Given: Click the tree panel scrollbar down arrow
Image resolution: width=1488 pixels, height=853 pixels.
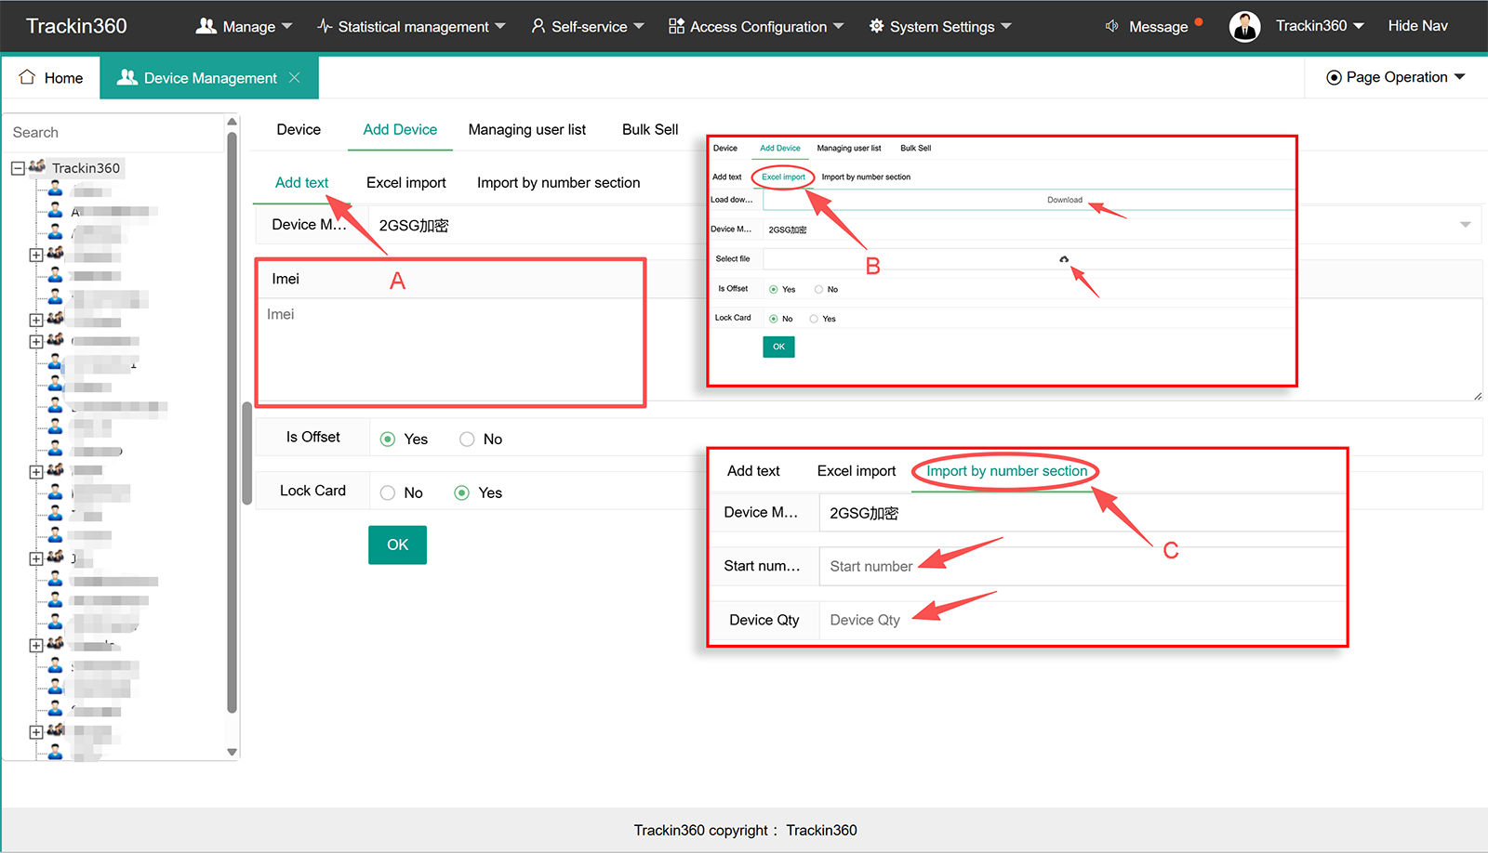Looking at the screenshot, I should pyautogui.click(x=232, y=752).
